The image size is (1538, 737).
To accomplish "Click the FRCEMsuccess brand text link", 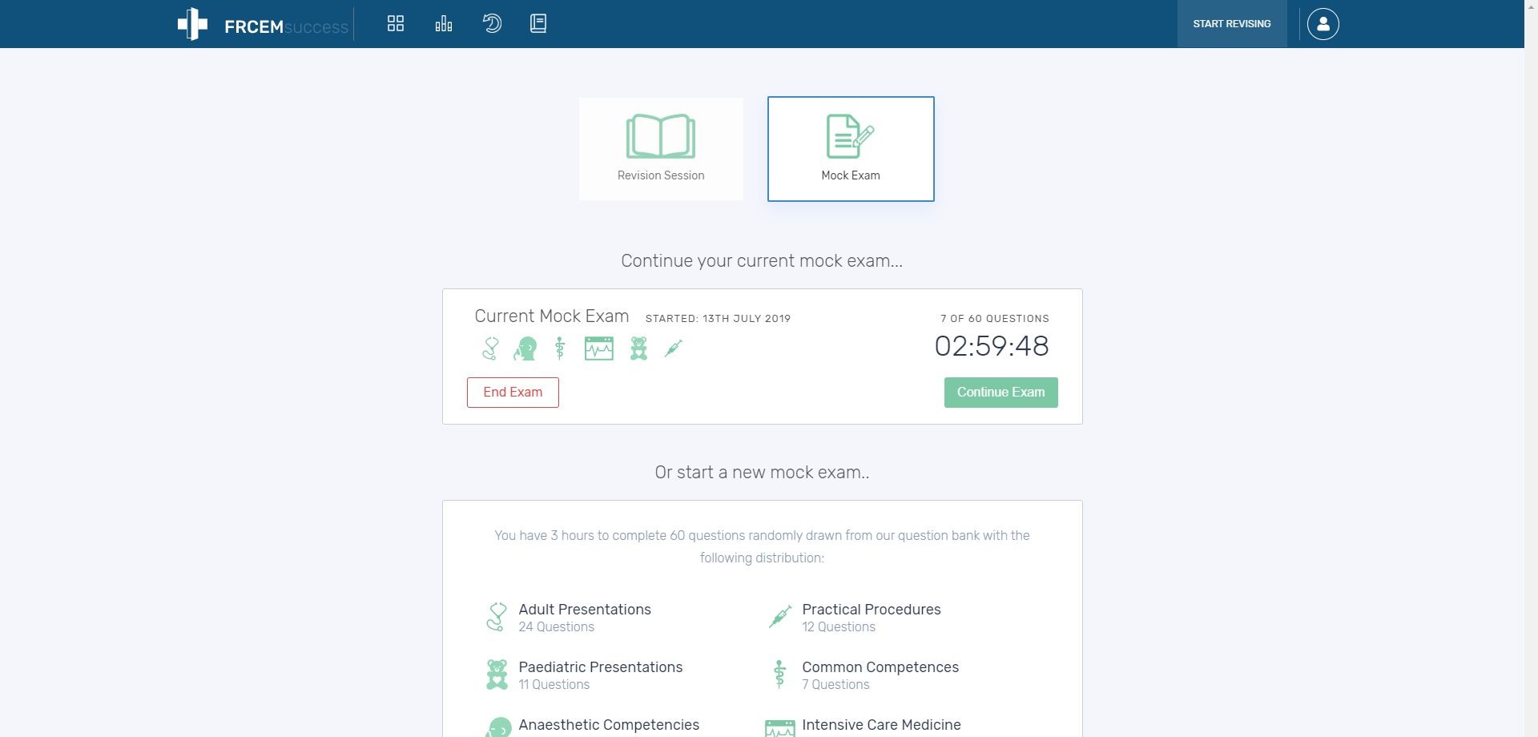I will pos(286,26).
